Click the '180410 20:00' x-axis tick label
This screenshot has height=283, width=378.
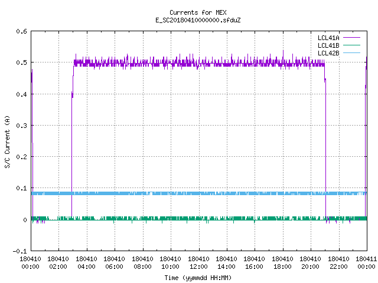311,263
